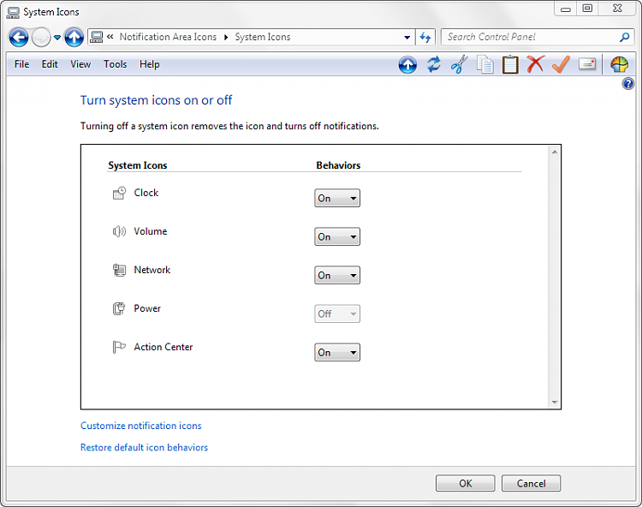Open the Action Center behavior dropdown

point(337,352)
